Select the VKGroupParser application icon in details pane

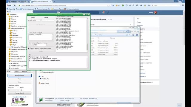pos(41,100)
